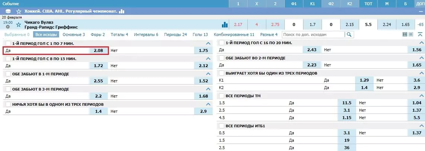Click the round live video icon
Image resolution: width=425 pixels, height=151 pixels.
click(x=8, y=26)
